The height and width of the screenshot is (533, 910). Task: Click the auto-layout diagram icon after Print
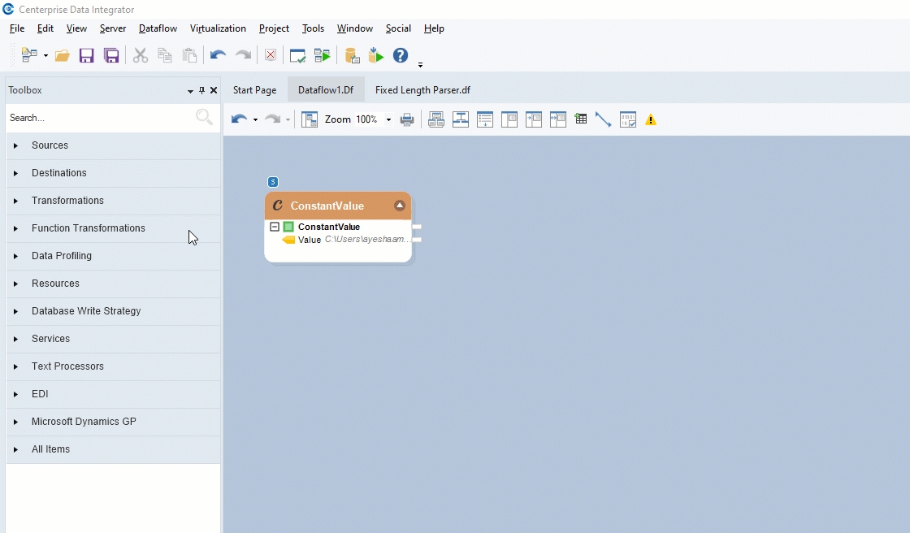pos(435,119)
